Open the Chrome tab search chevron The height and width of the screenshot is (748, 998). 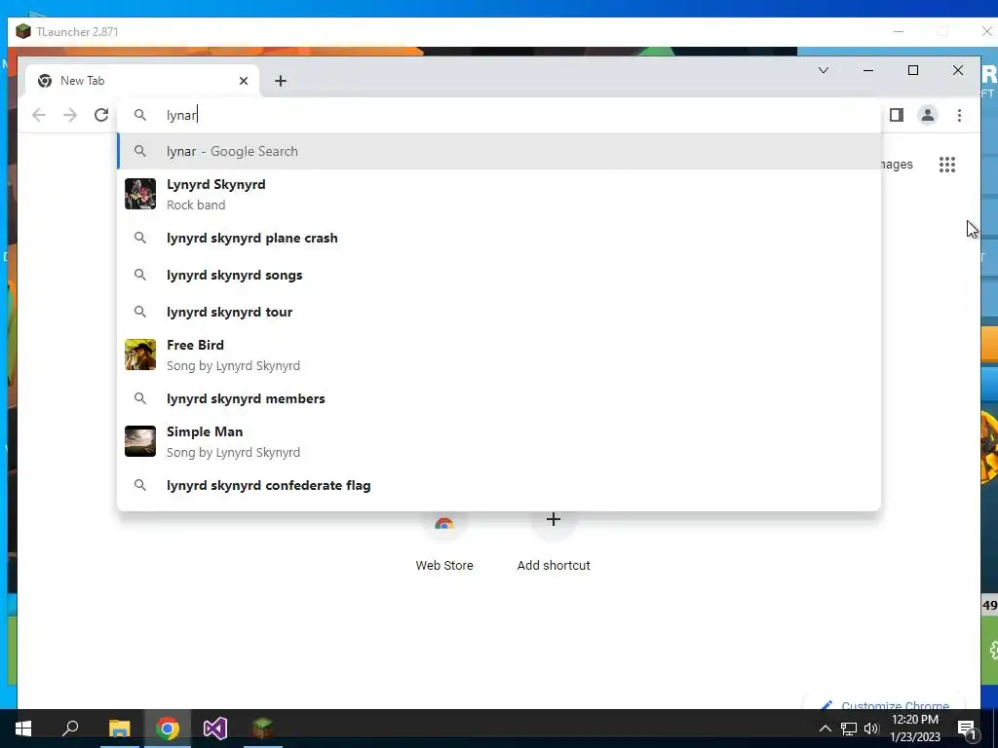click(823, 70)
